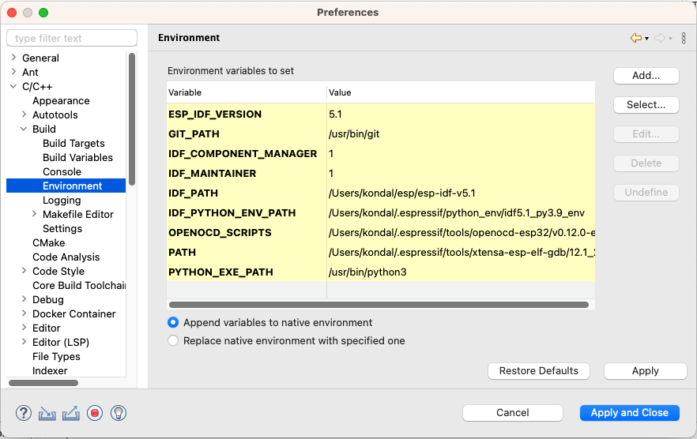Expand the Code Style node
Viewport: 697px width, 439px height.
click(x=24, y=271)
